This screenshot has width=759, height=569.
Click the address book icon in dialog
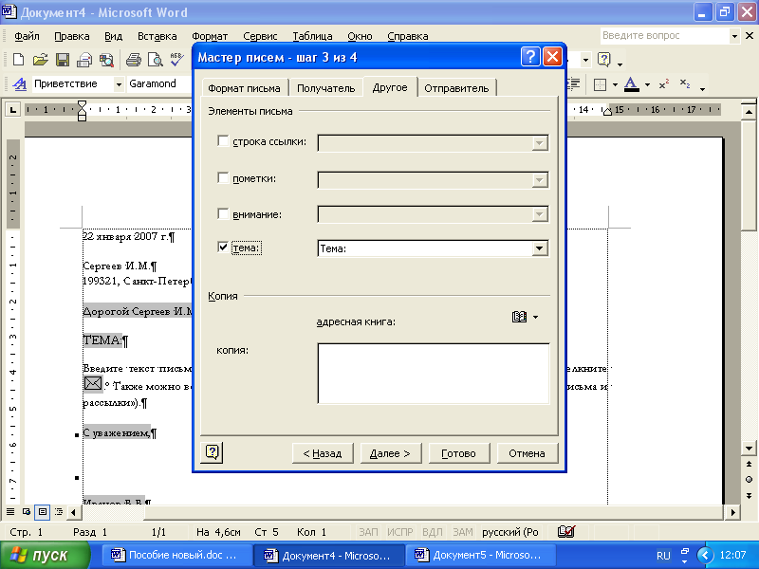[x=519, y=317]
